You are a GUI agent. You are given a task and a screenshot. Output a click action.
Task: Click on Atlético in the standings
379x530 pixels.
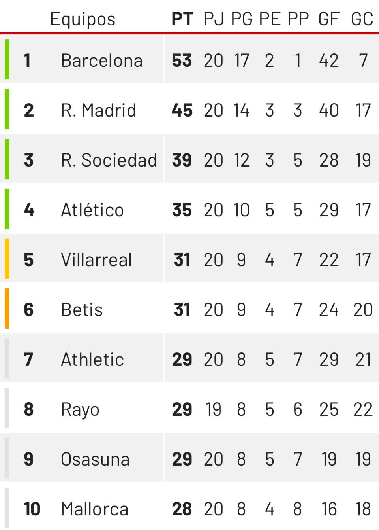92,210
